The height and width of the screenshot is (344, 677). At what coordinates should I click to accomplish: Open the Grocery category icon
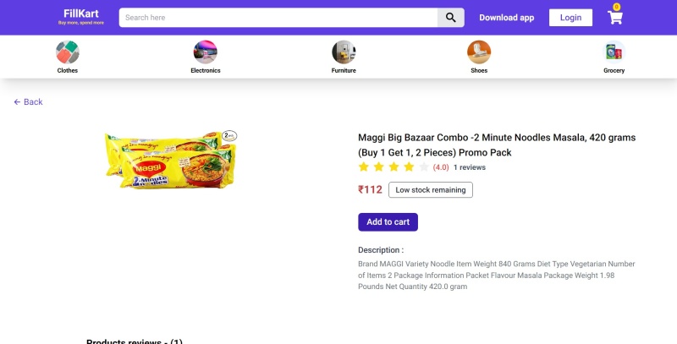coord(614,52)
